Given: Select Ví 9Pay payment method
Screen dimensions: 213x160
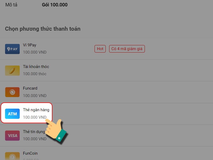Looking at the screenshot, I should (x=30, y=45).
